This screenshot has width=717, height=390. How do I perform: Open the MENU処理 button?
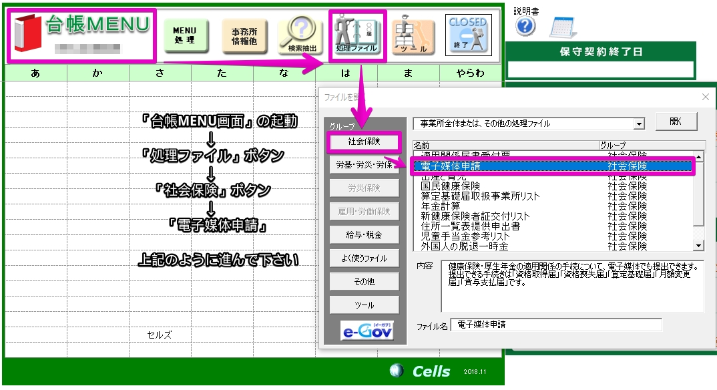pyautogui.click(x=185, y=35)
